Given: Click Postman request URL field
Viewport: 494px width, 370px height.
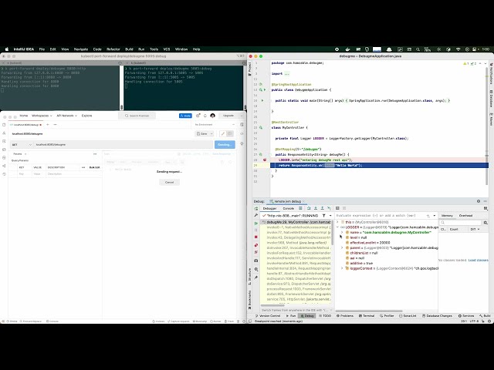Looking at the screenshot, I should click(x=123, y=144).
